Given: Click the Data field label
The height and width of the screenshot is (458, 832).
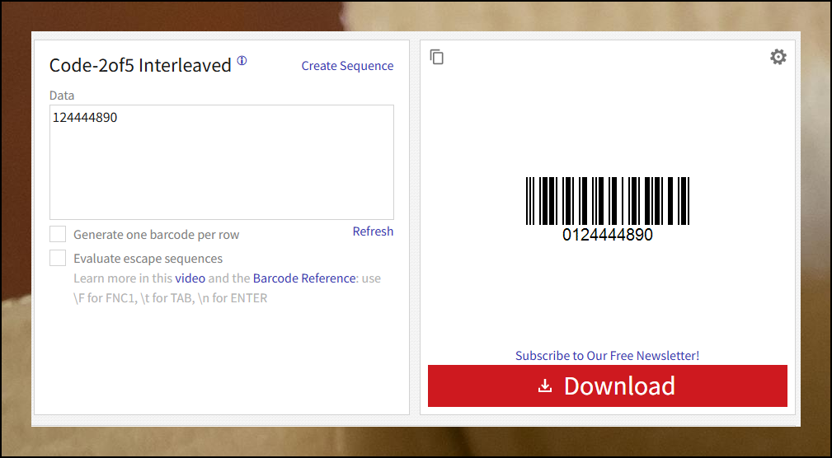Looking at the screenshot, I should click(62, 96).
